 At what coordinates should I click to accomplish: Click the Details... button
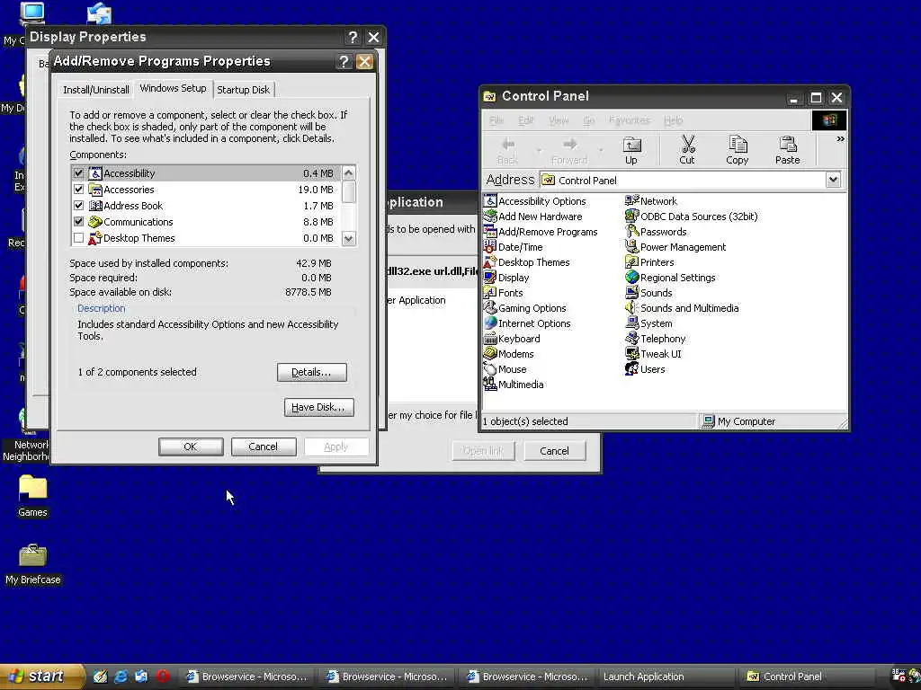pyautogui.click(x=312, y=372)
